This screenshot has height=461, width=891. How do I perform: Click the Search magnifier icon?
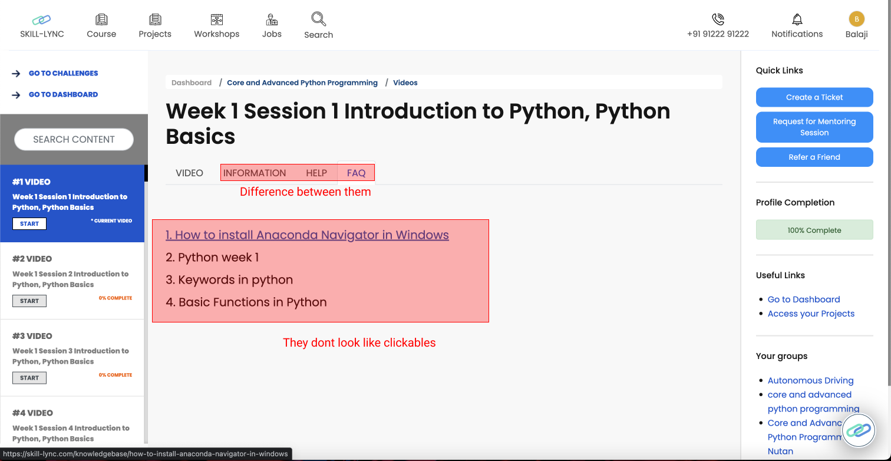[x=319, y=19]
